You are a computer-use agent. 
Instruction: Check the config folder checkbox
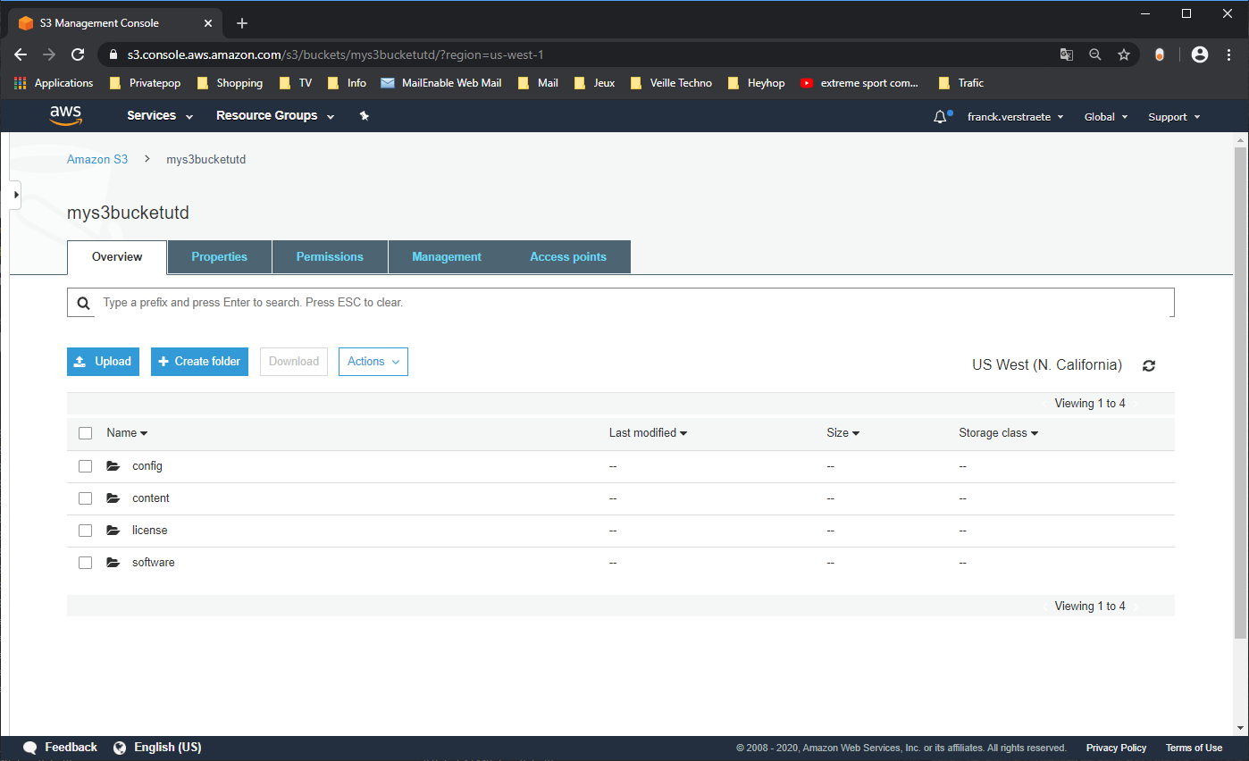[x=86, y=466]
